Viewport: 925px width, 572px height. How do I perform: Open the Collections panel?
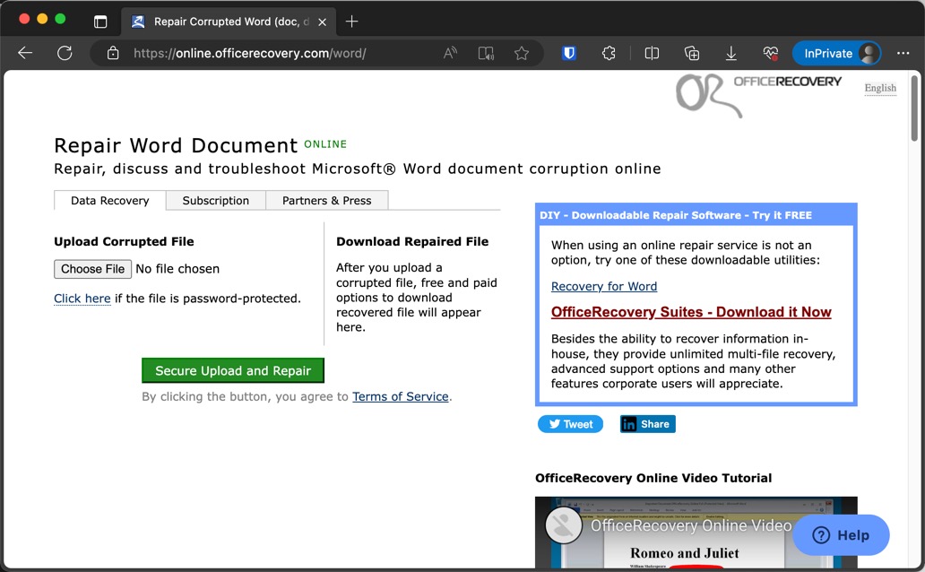691,53
